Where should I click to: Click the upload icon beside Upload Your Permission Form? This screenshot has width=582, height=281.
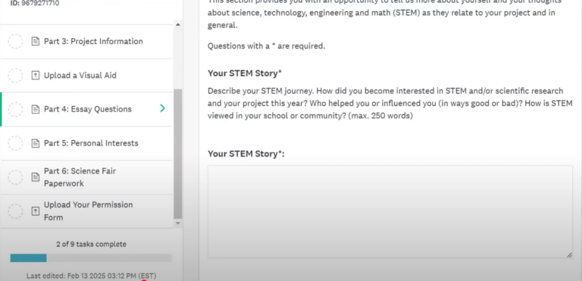coord(35,211)
